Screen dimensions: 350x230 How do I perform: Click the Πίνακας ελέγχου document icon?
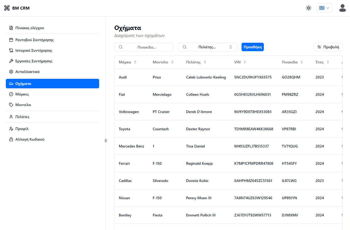pos(11,28)
